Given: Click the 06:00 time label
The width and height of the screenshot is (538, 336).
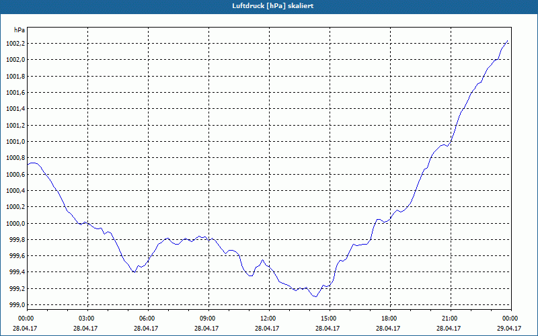Looking at the screenshot, I should [148, 319].
